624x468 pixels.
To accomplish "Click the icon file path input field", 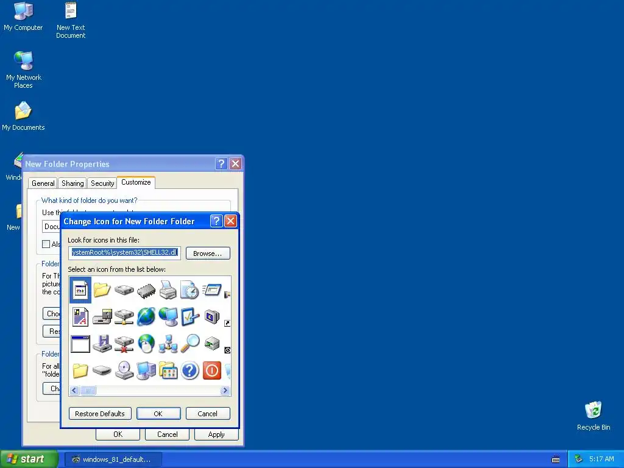I will [x=124, y=253].
